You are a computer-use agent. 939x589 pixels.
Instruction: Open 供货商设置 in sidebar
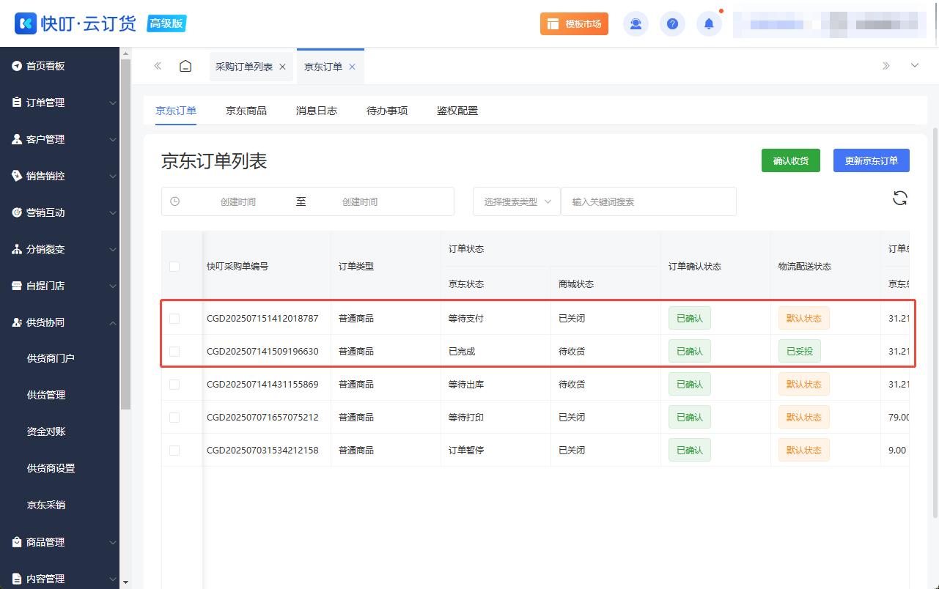[51, 468]
